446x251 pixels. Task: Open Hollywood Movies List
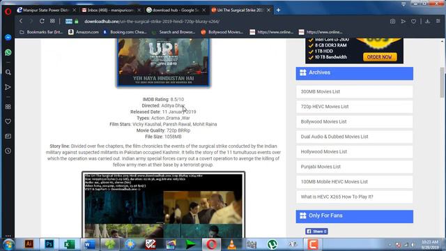coord(354,152)
